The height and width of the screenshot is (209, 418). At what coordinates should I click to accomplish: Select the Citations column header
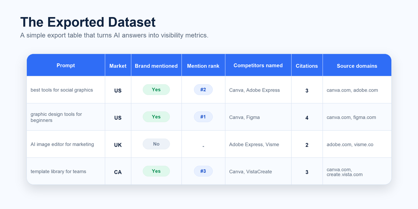307,66
